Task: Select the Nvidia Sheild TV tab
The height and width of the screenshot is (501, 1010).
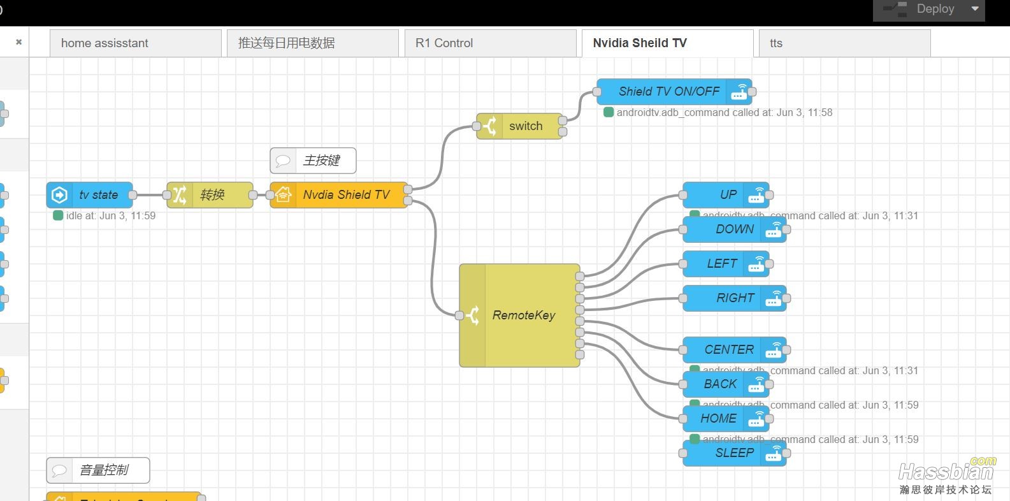Action: tap(667, 43)
